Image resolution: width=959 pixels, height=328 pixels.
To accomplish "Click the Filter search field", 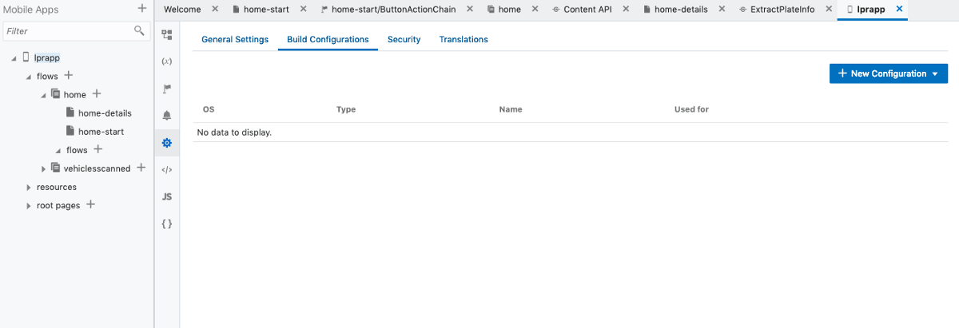I will 68,31.
